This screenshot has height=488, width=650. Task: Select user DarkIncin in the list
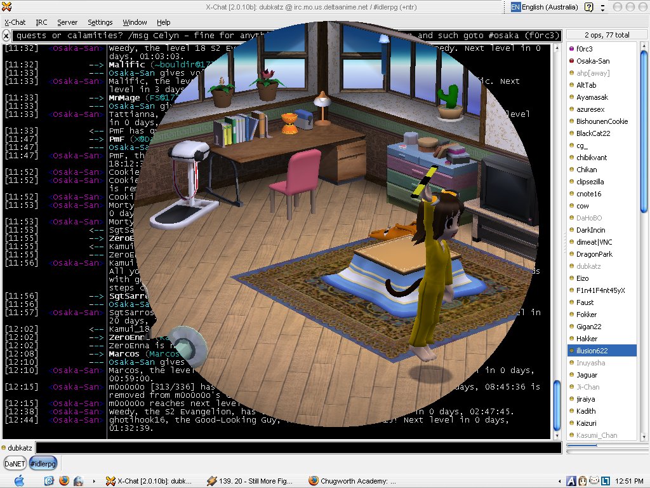(x=602, y=230)
